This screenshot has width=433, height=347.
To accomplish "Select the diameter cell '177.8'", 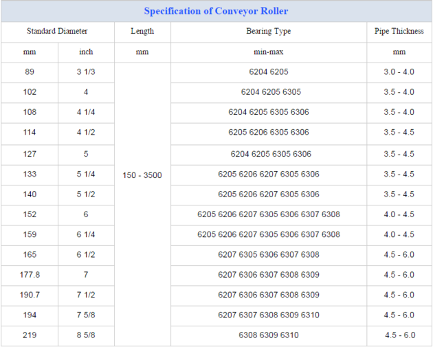I will pyautogui.click(x=30, y=275).
